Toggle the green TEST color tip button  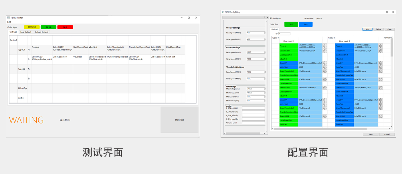[x=291, y=25]
